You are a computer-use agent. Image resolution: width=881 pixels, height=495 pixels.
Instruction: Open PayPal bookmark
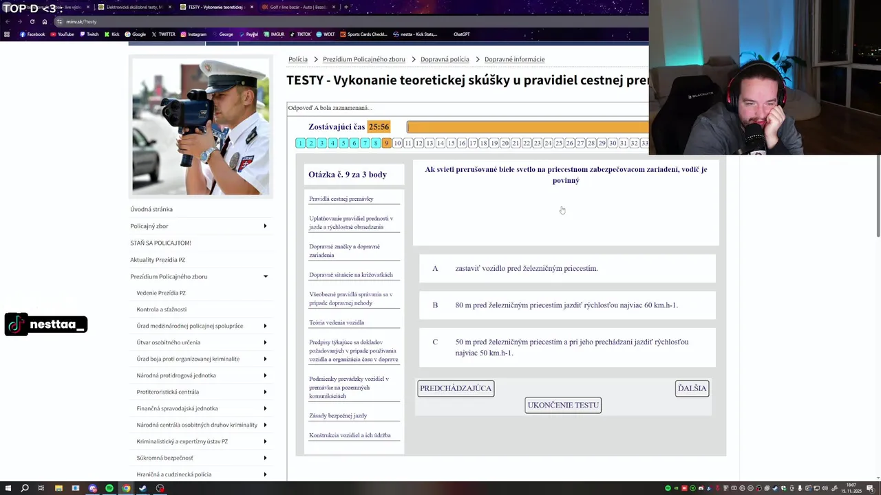click(x=248, y=34)
